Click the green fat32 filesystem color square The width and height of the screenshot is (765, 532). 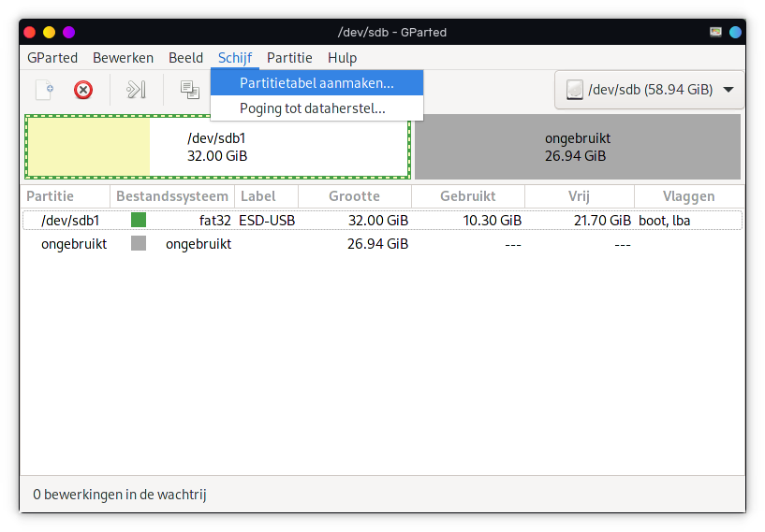(x=139, y=221)
